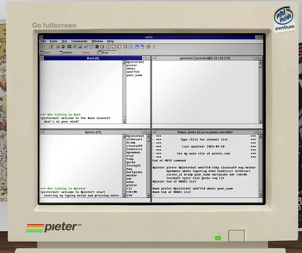Screen dimensions: 302x253
Task: Select levsky22 in the #pieter nick list
Action: (134, 165)
